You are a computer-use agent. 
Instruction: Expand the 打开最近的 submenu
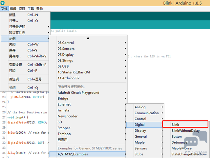25,27
